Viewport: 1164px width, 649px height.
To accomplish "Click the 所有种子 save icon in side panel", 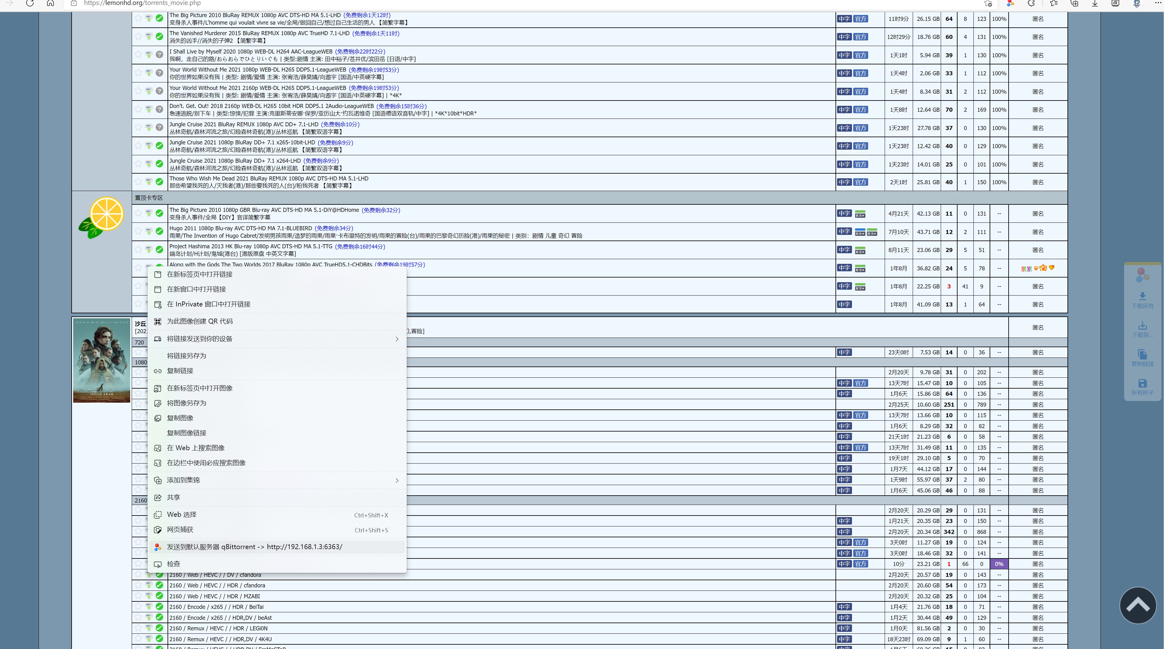I will pos(1142,384).
